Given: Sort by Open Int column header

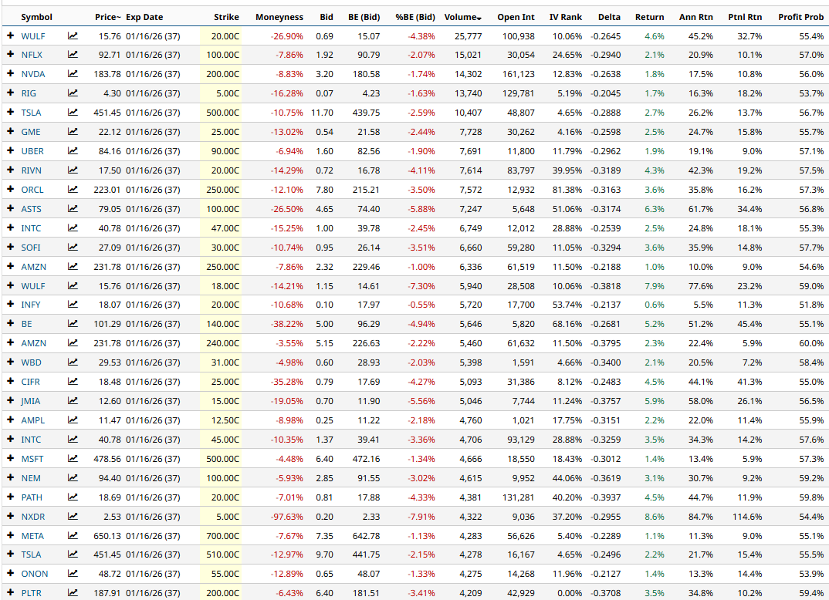Looking at the screenshot, I should point(516,17).
